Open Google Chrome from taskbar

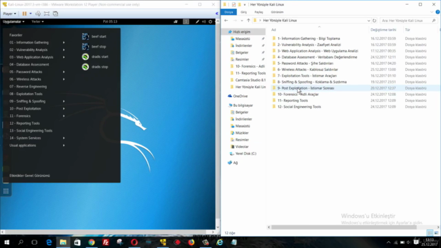pyautogui.click(x=92, y=242)
